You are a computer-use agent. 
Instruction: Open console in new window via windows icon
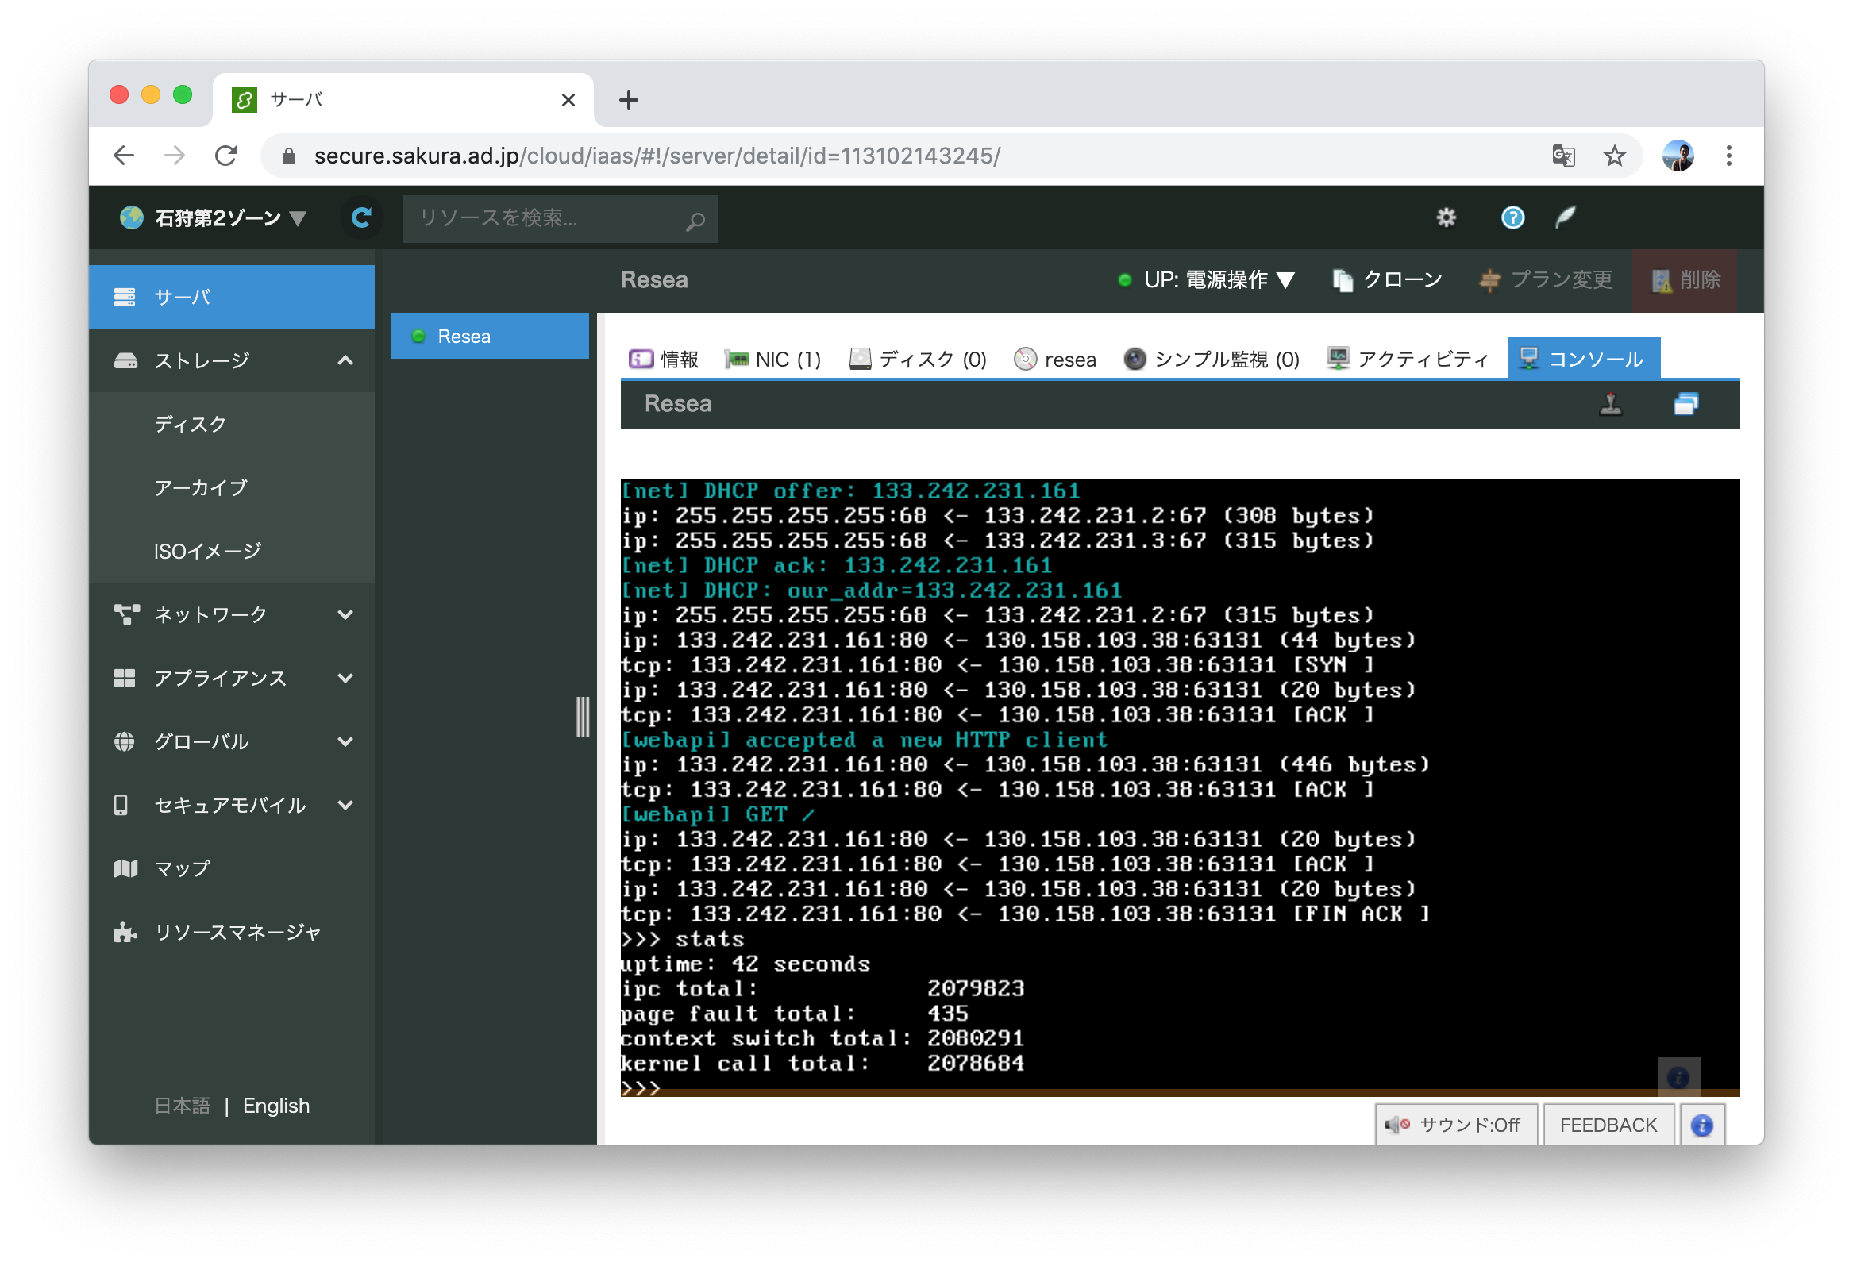(x=1685, y=404)
